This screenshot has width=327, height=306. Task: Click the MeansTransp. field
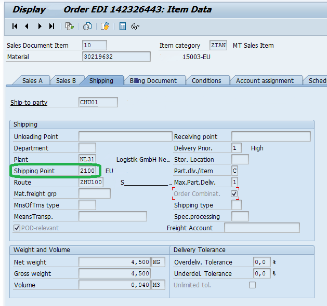pyautogui.click(x=113, y=216)
